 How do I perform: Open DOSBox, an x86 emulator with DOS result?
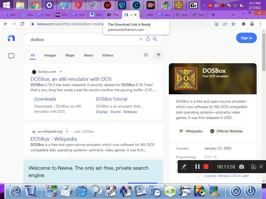[x=71, y=79]
